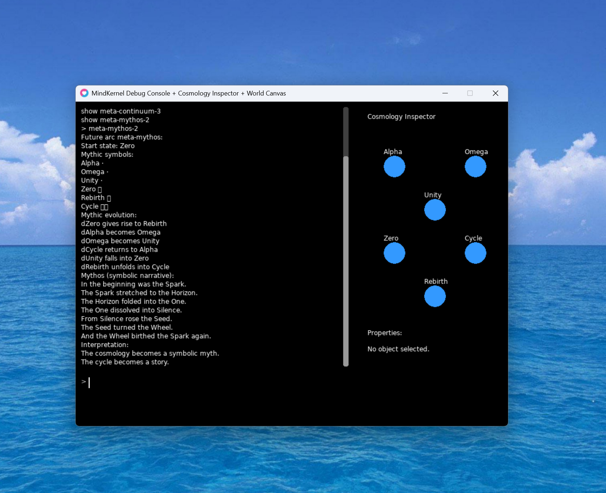The height and width of the screenshot is (493, 606).
Task: Click the line 'Start state: Zero'
Action: (x=108, y=146)
